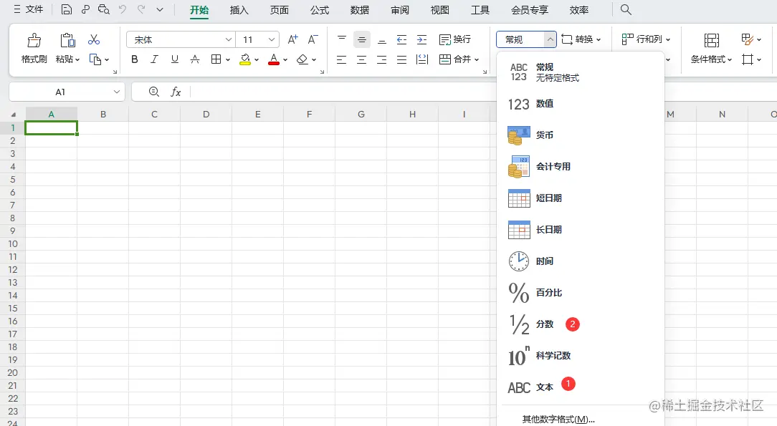
Task: Switch to the View (视图) tab
Action: coord(439,10)
